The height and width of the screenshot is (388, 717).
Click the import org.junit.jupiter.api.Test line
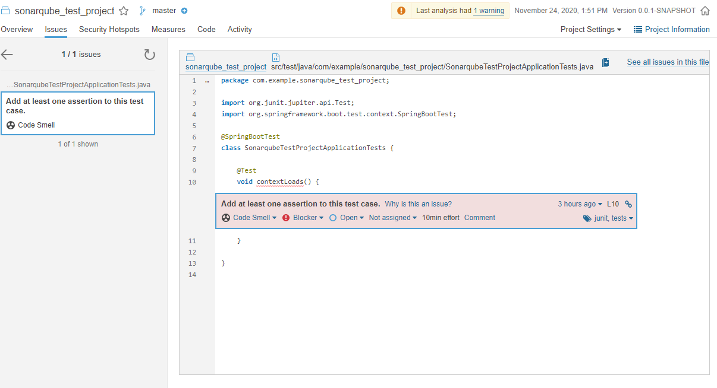pos(288,103)
